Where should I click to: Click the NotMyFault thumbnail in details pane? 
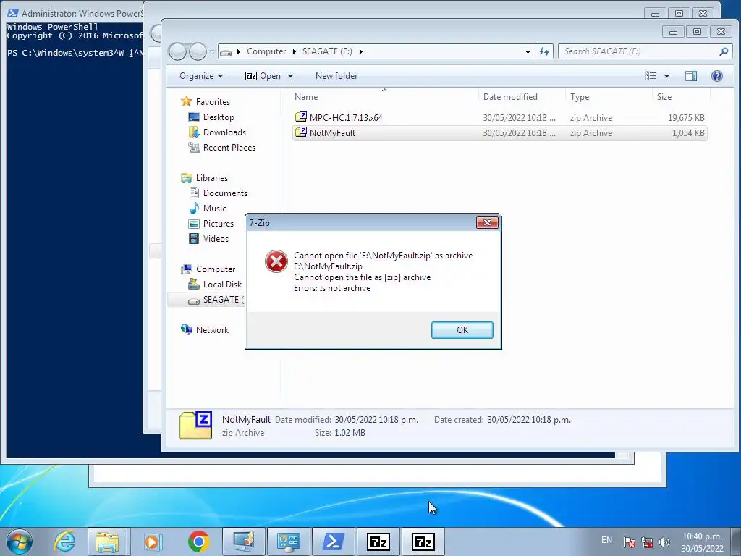195,426
